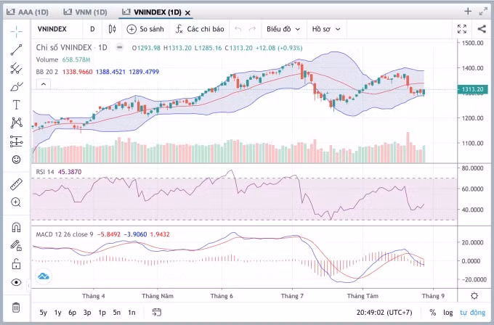Viewport: 494px width, 325px height.
Task: Open go-to-date calendar icon
Action: tap(157, 312)
